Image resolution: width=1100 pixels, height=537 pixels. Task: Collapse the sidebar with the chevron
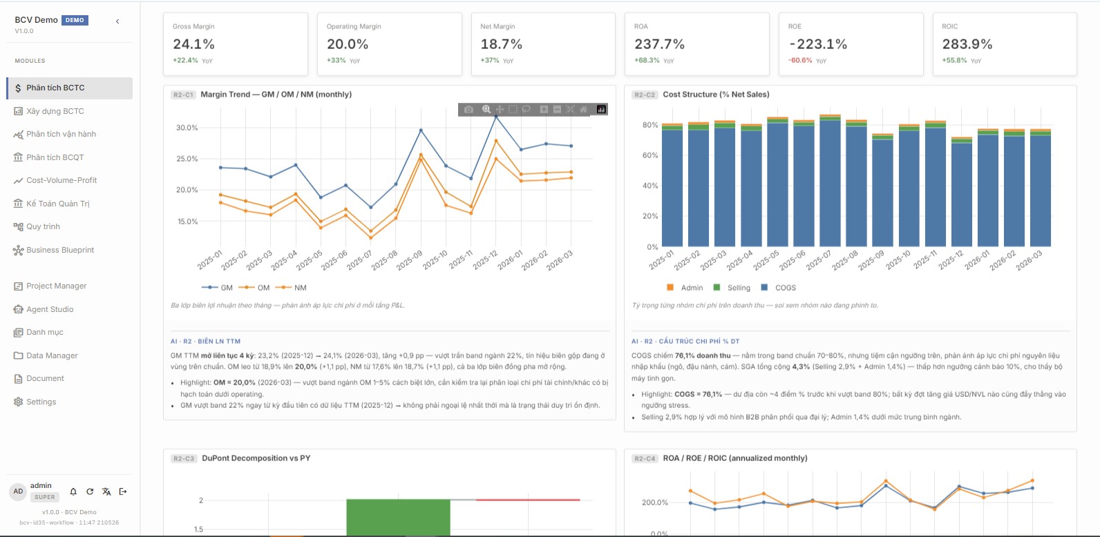(117, 21)
